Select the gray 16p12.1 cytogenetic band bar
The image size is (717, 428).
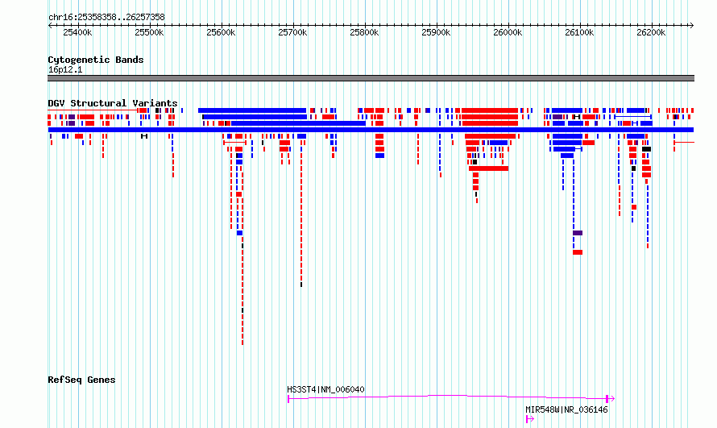[371, 78]
